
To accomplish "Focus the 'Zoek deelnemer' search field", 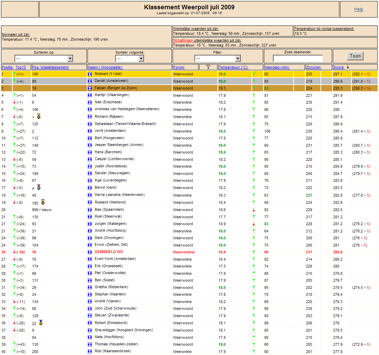I will point(298,59).
